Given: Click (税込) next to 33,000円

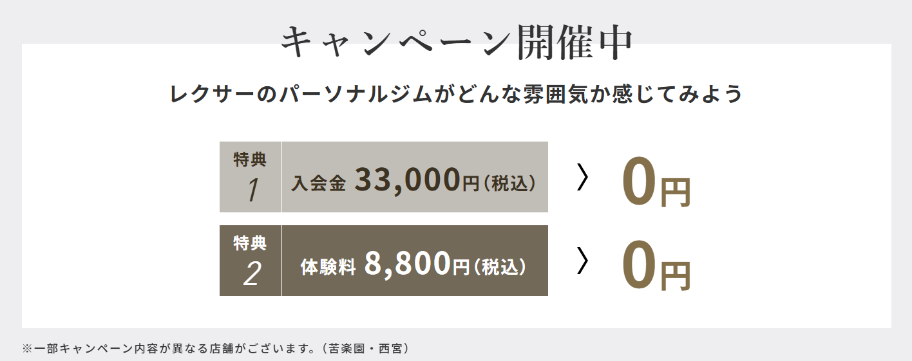Looking at the screenshot, I should click(509, 183).
